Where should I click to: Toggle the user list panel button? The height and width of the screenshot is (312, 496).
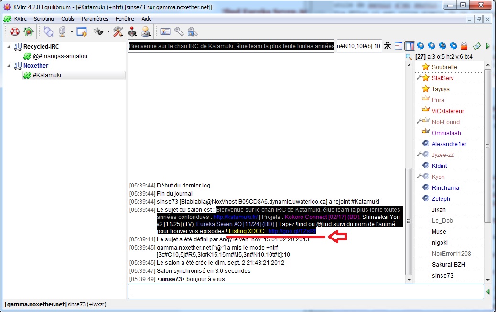(410, 46)
